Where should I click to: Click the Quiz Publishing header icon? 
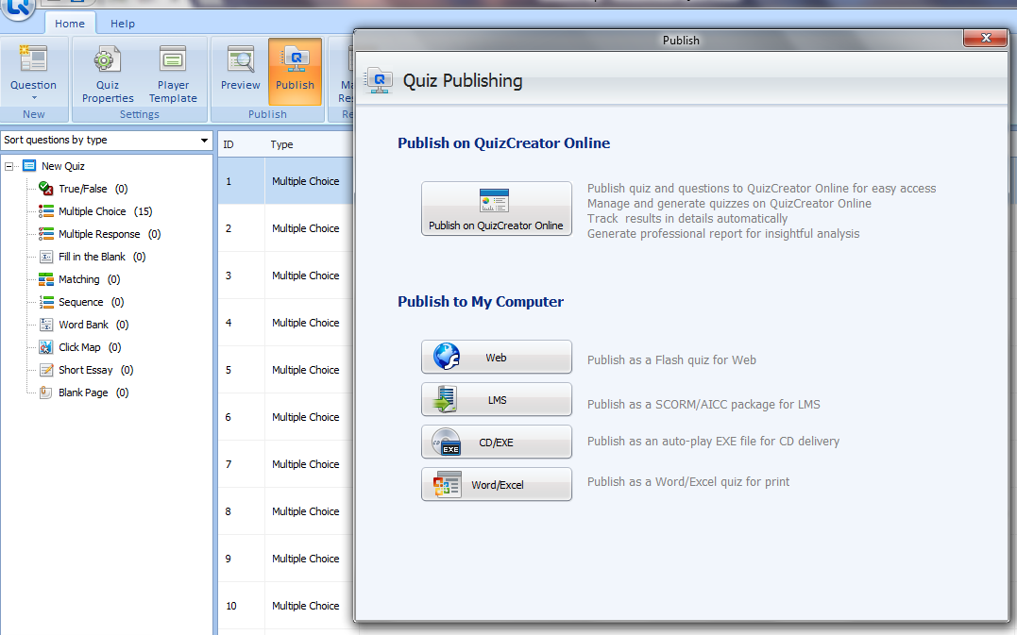click(x=378, y=81)
